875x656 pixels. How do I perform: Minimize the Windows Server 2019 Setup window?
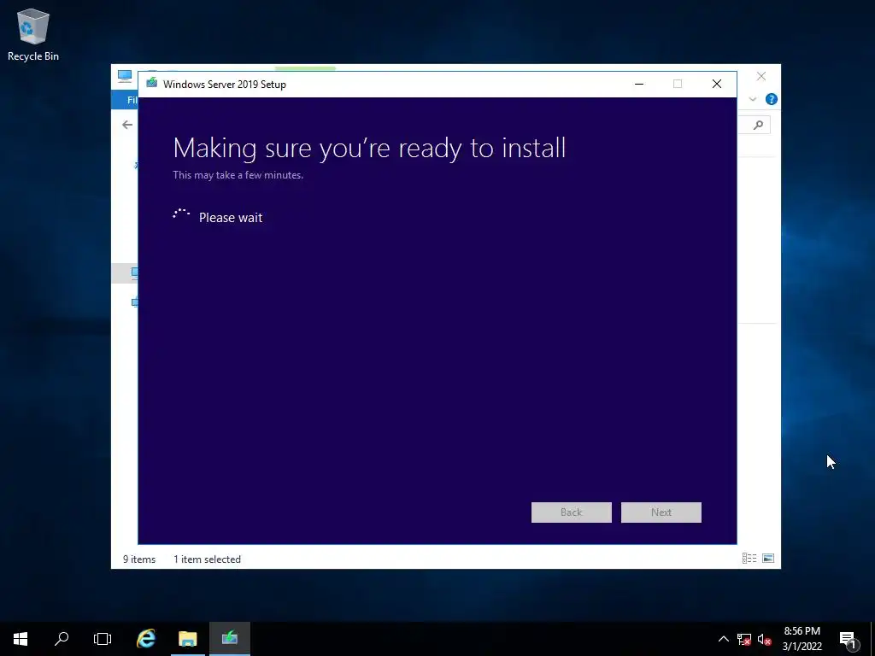tap(639, 85)
